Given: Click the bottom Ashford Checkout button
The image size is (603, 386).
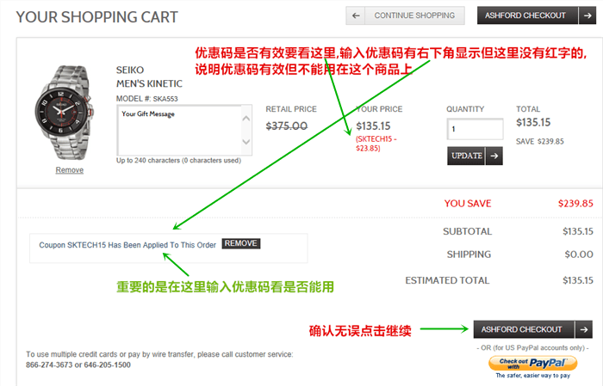Looking at the screenshot, I should [x=524, y=329].
